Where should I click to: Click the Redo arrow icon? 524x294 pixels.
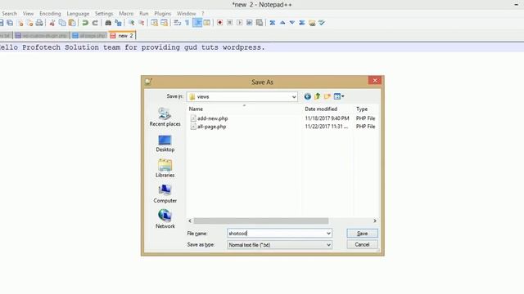pos(95,23)
